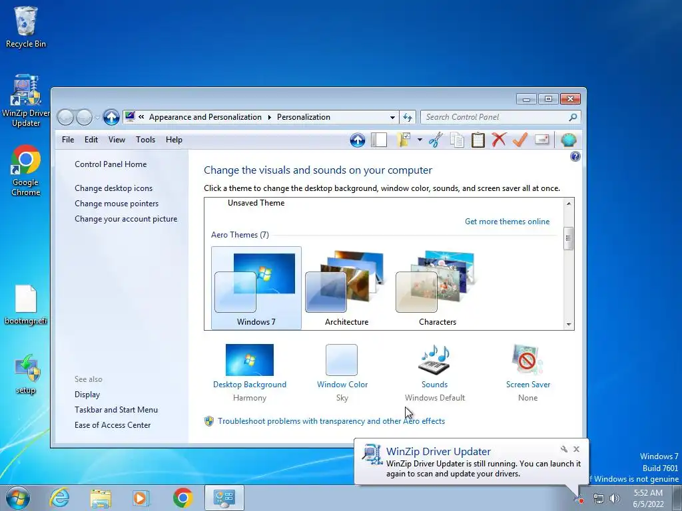682x511 pixels.
Task: Click the taskbar clock
Action: (648, 498)
